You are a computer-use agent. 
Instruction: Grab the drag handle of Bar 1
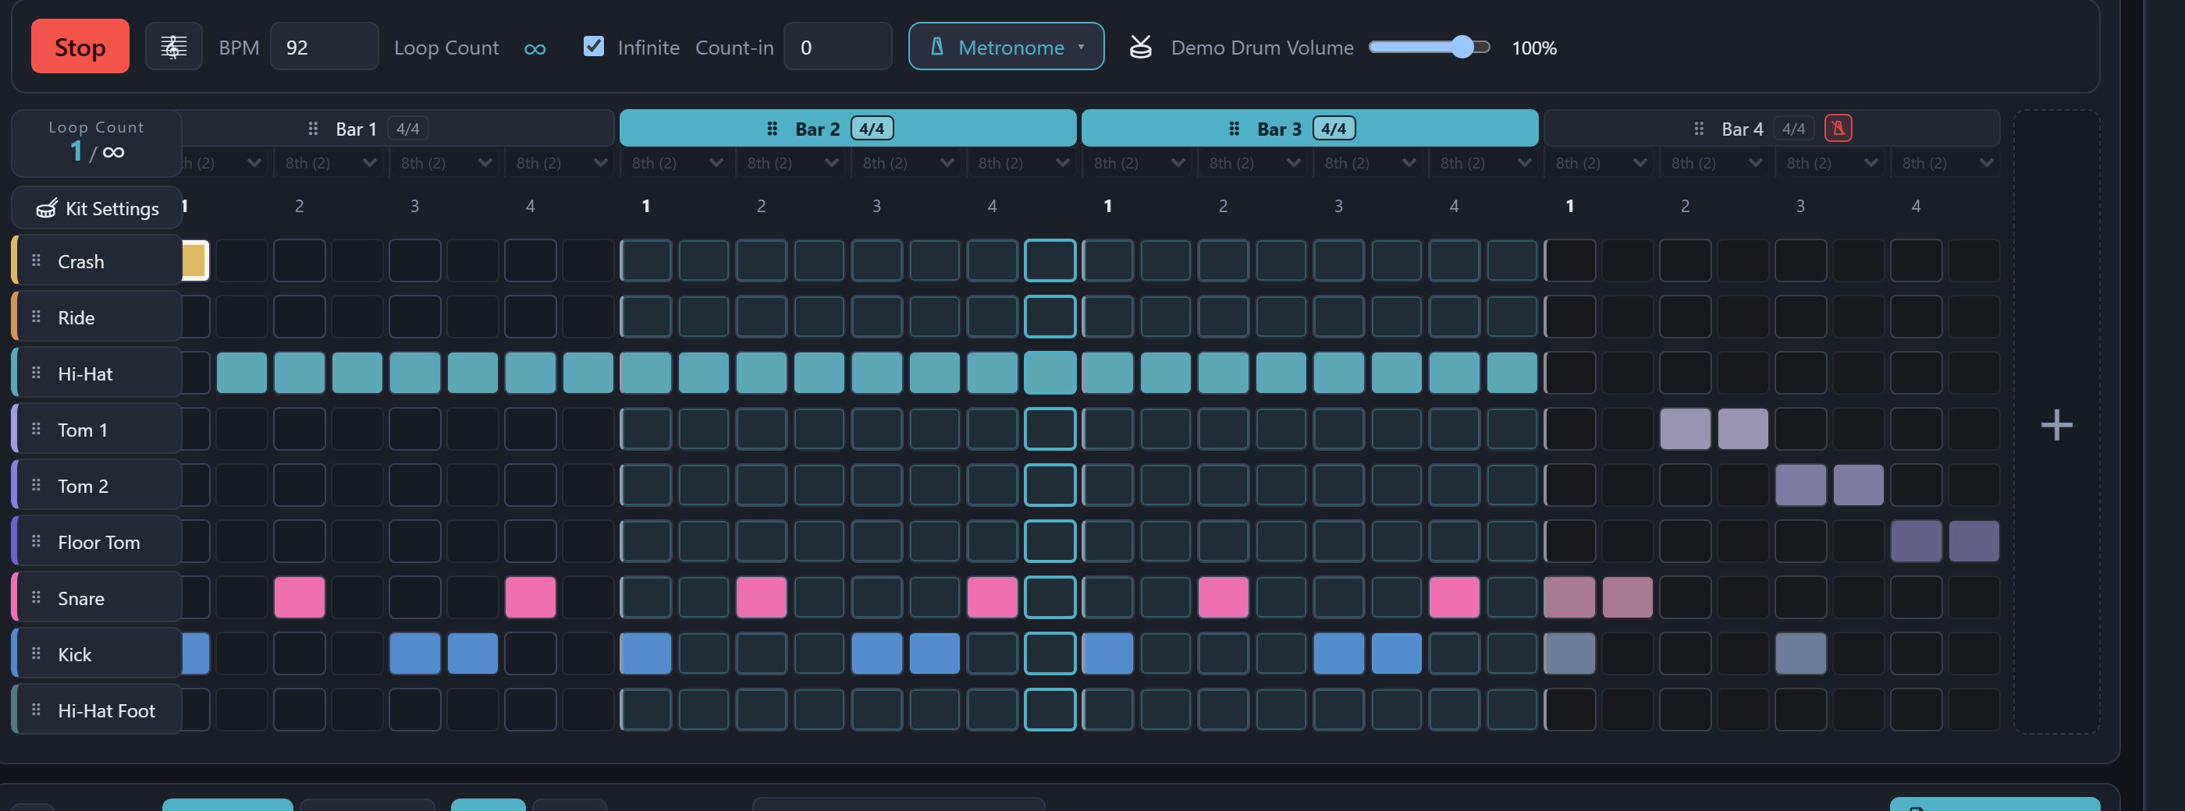point(313,128)
